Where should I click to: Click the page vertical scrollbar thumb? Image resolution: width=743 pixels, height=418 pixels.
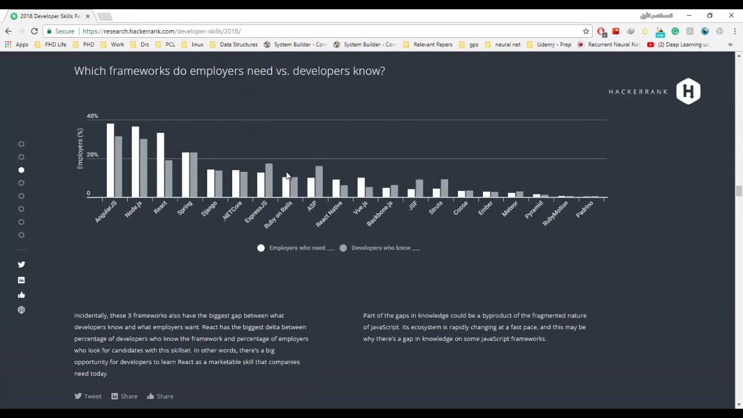pyautogui.click(x=738, y=192)
